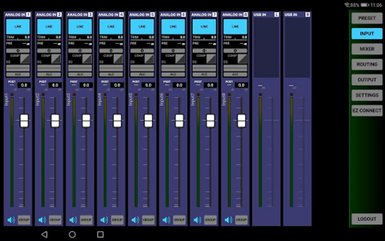Image resolution: width=385 pixels, height=241 pixels.
Task: Mute the Analog In 1 channel speaker
Action: coord(11,220)
